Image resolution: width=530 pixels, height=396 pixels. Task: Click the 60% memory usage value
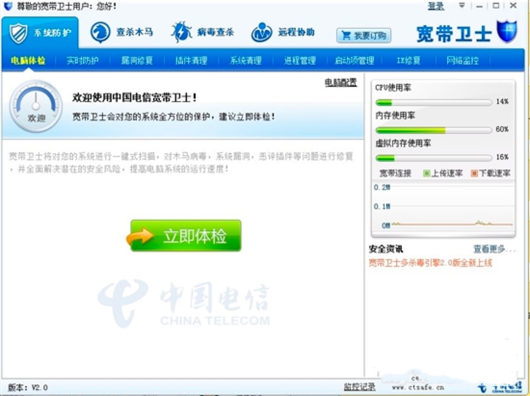click(x=502, y=129)
